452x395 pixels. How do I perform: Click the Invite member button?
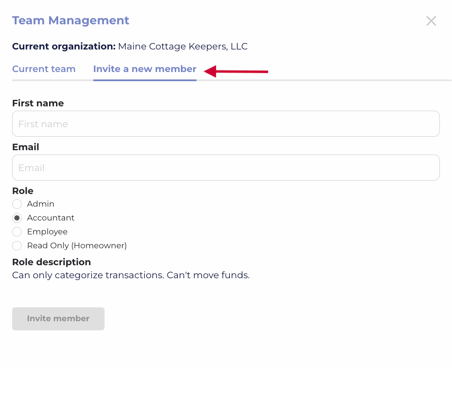point(58,319)
